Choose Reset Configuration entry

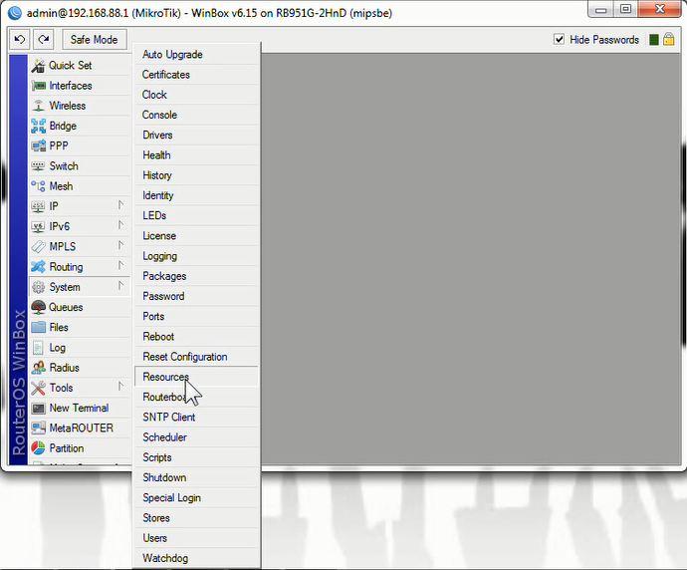(196, 357)
